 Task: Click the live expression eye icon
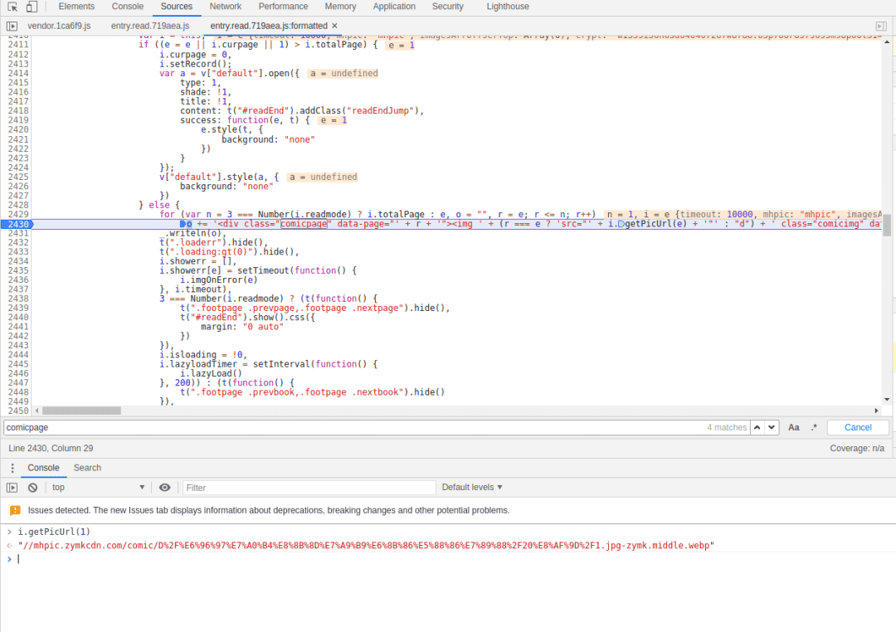(165, 488)
